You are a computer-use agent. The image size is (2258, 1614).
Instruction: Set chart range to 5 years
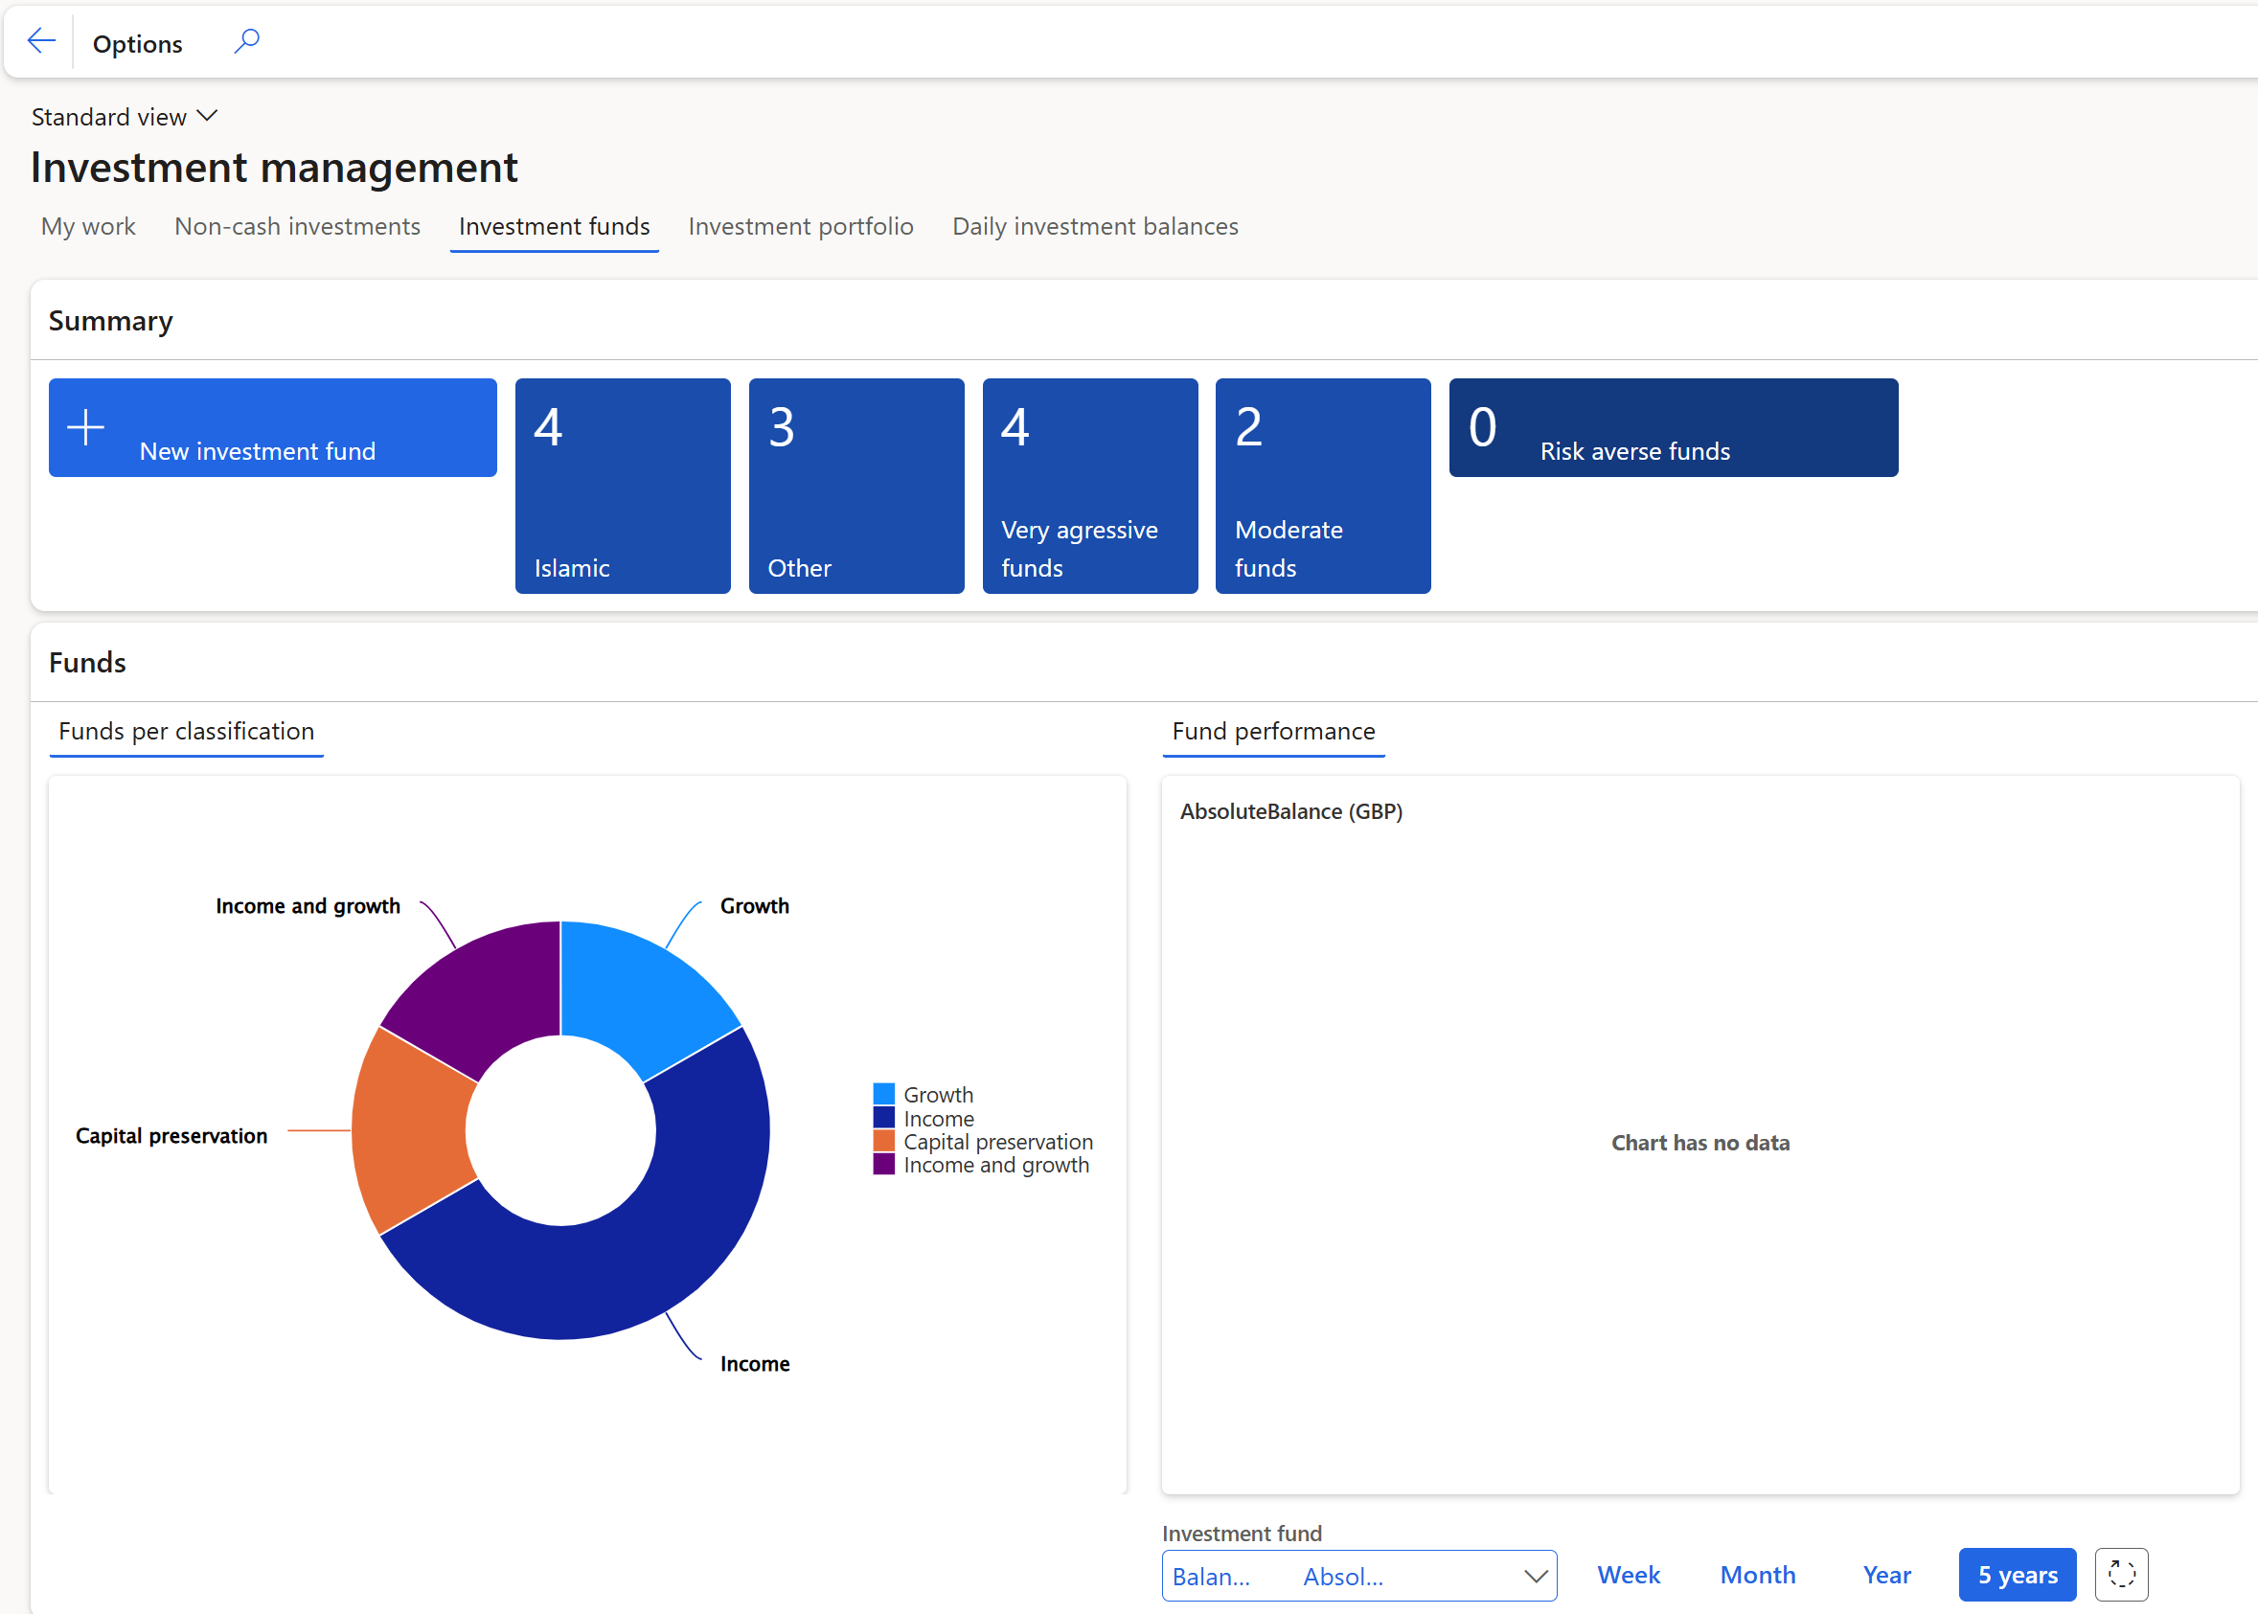click(x=2017, y=1576)
